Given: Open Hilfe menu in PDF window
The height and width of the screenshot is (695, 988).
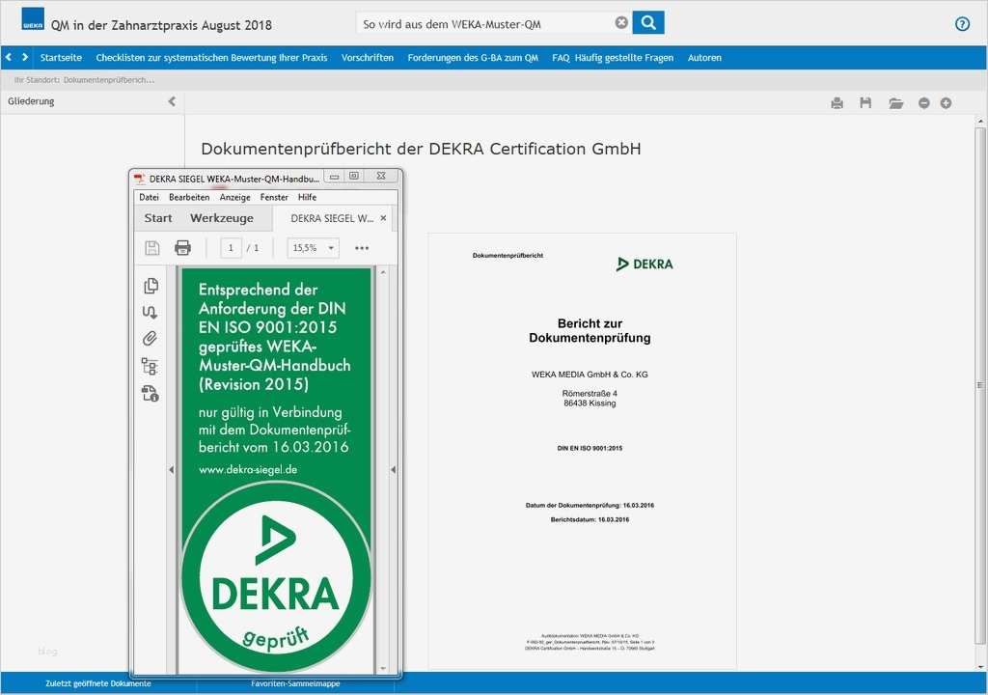Looking at the screenshot, I should 308,198.
